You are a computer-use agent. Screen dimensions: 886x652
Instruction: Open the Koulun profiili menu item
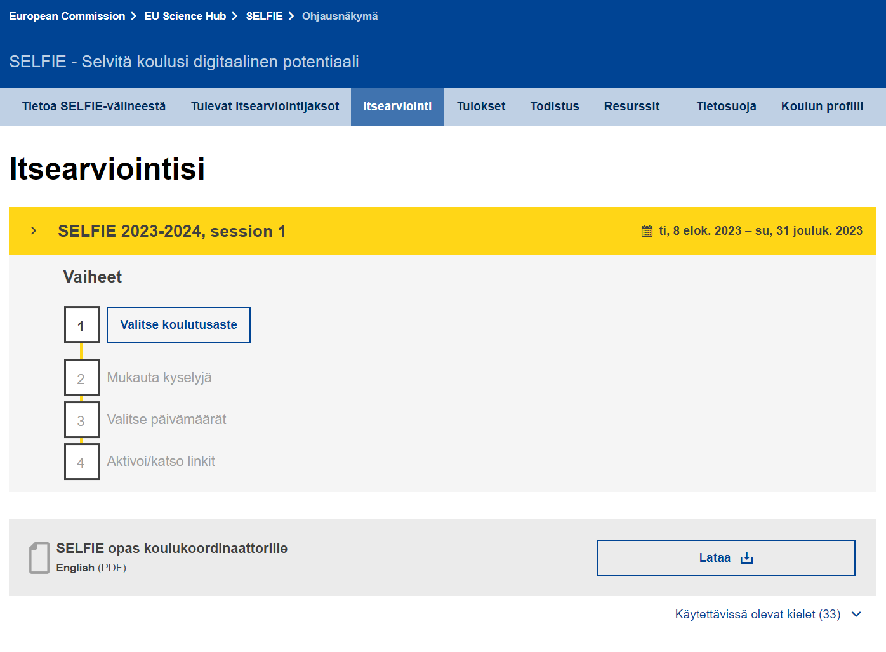(x=822, y=107)
